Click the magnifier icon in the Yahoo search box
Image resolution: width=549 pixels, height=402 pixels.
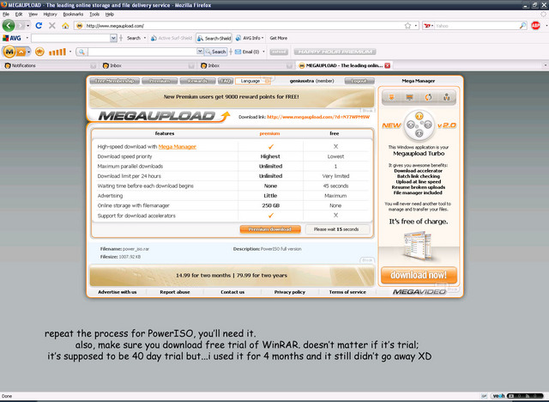(522, 26)
